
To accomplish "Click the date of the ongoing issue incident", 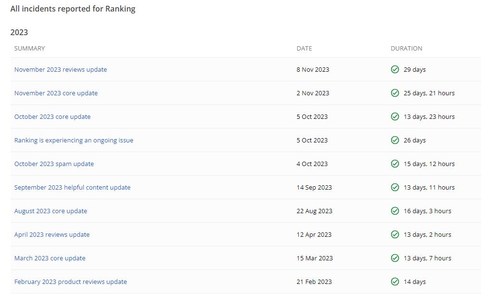I will point(312,141).
